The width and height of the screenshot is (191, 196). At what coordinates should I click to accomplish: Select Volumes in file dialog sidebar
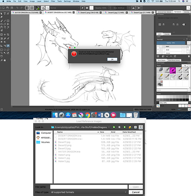click(43, 142)
